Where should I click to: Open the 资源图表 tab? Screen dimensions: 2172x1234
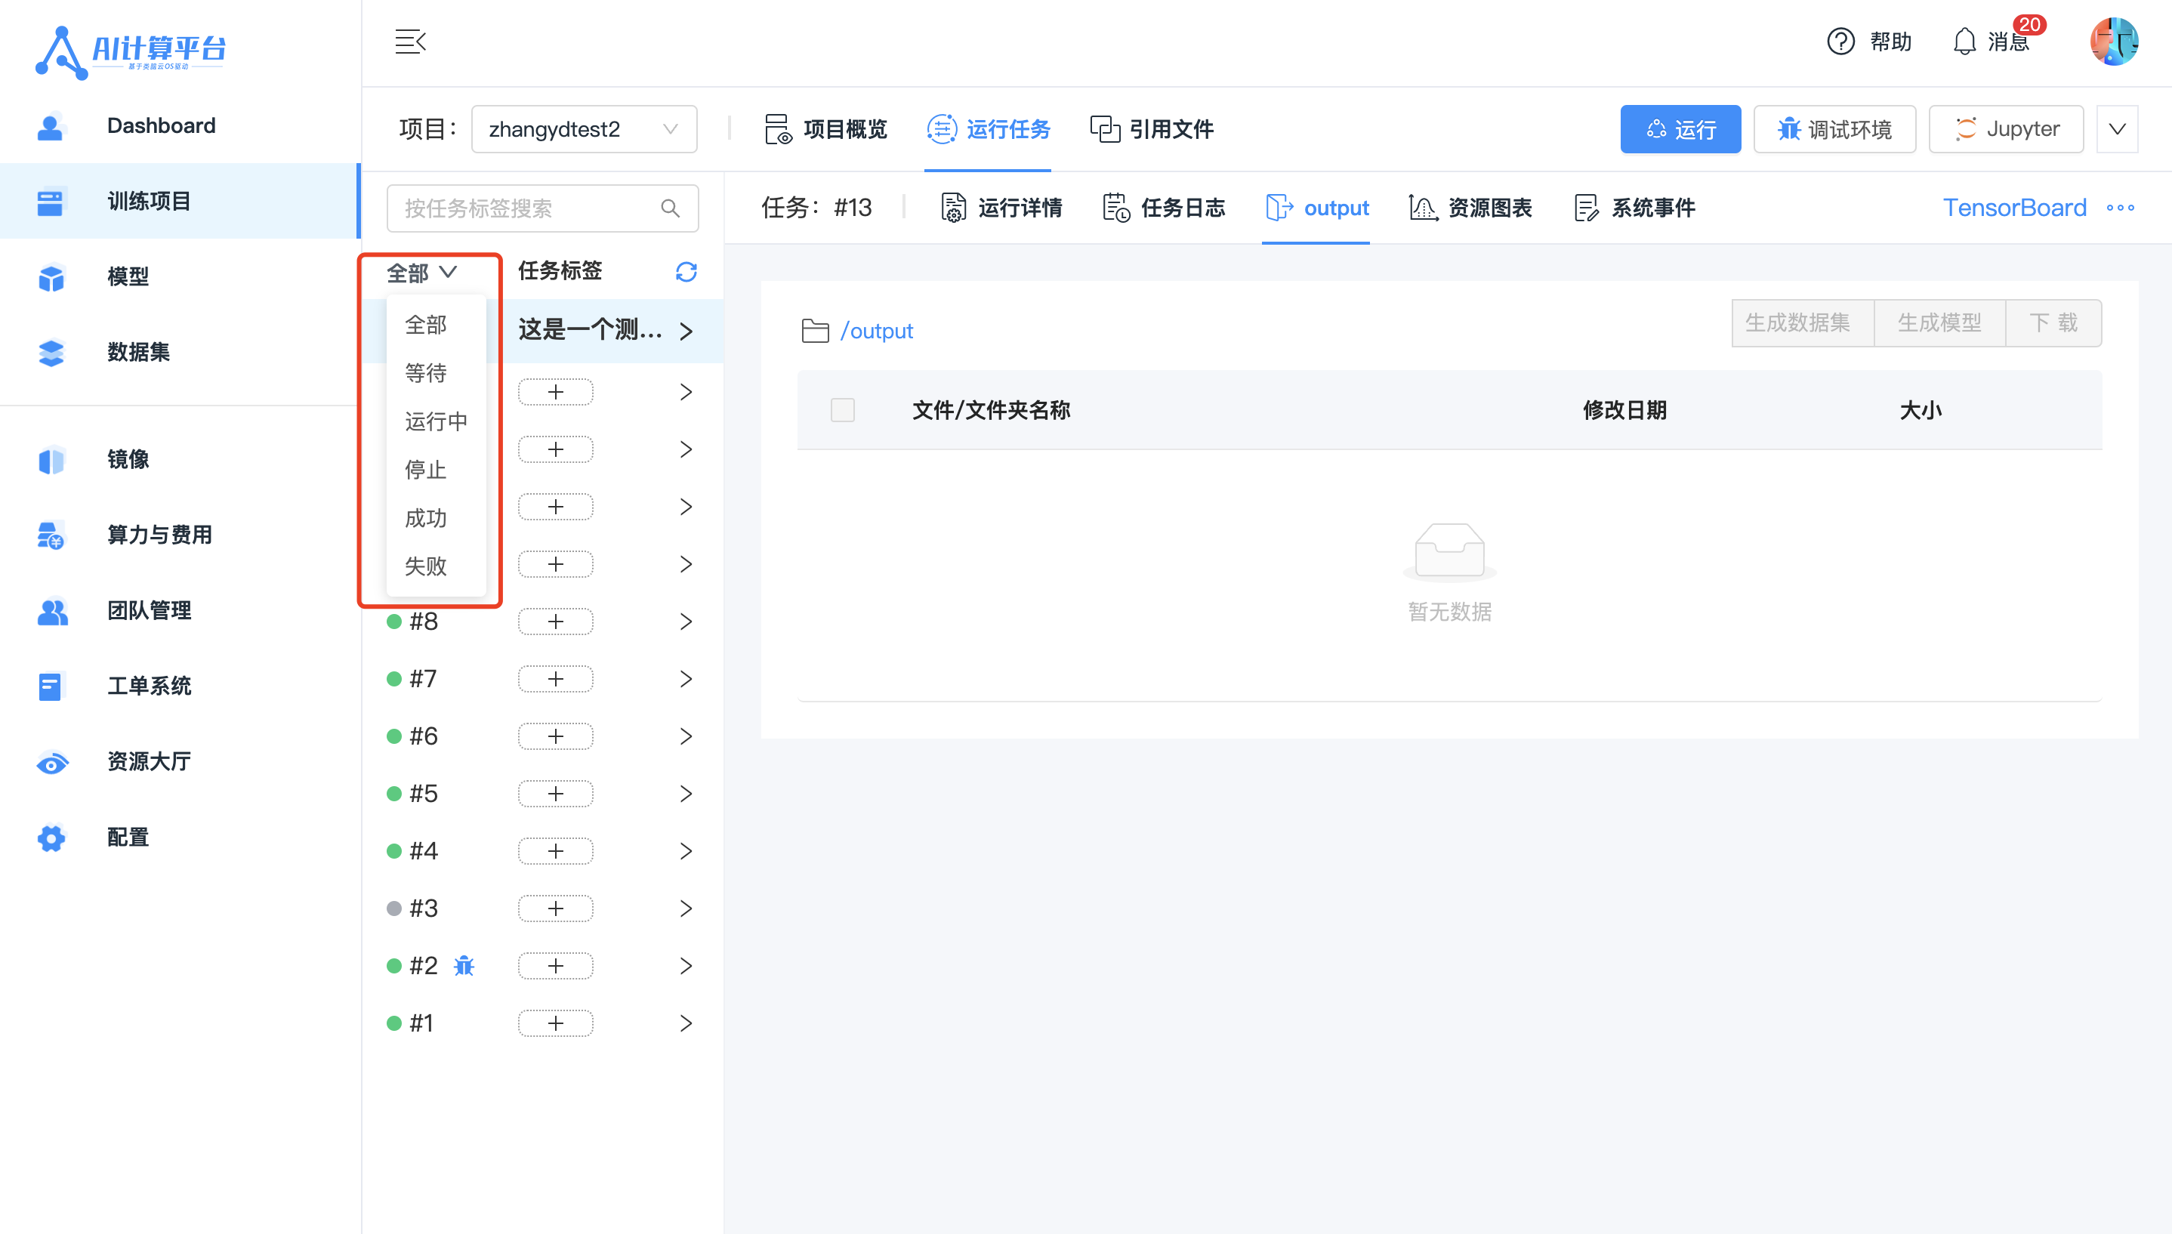coord(1470,208)
